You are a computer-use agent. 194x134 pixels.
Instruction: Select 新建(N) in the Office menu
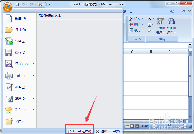[20, 18]
